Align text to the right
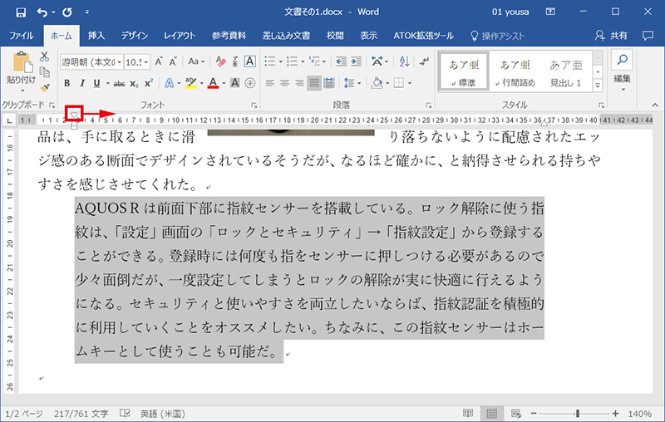 coord(299,83)
